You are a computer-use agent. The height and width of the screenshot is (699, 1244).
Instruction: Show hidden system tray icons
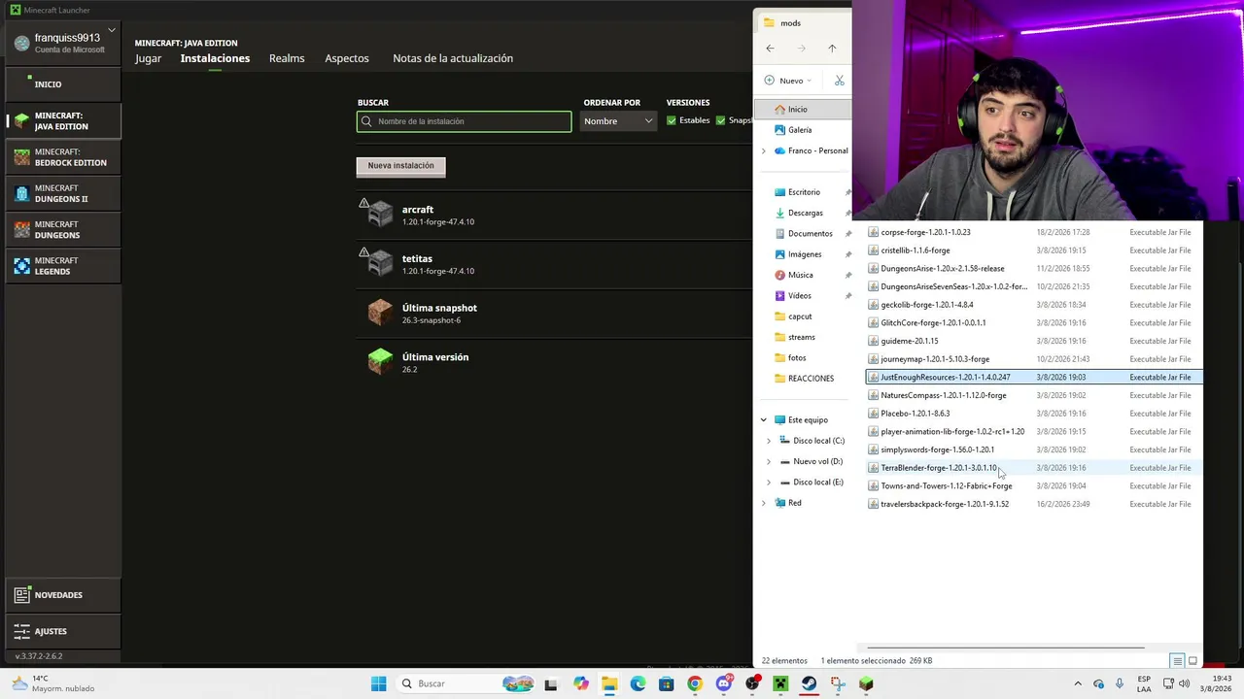tap(1077, 683)
